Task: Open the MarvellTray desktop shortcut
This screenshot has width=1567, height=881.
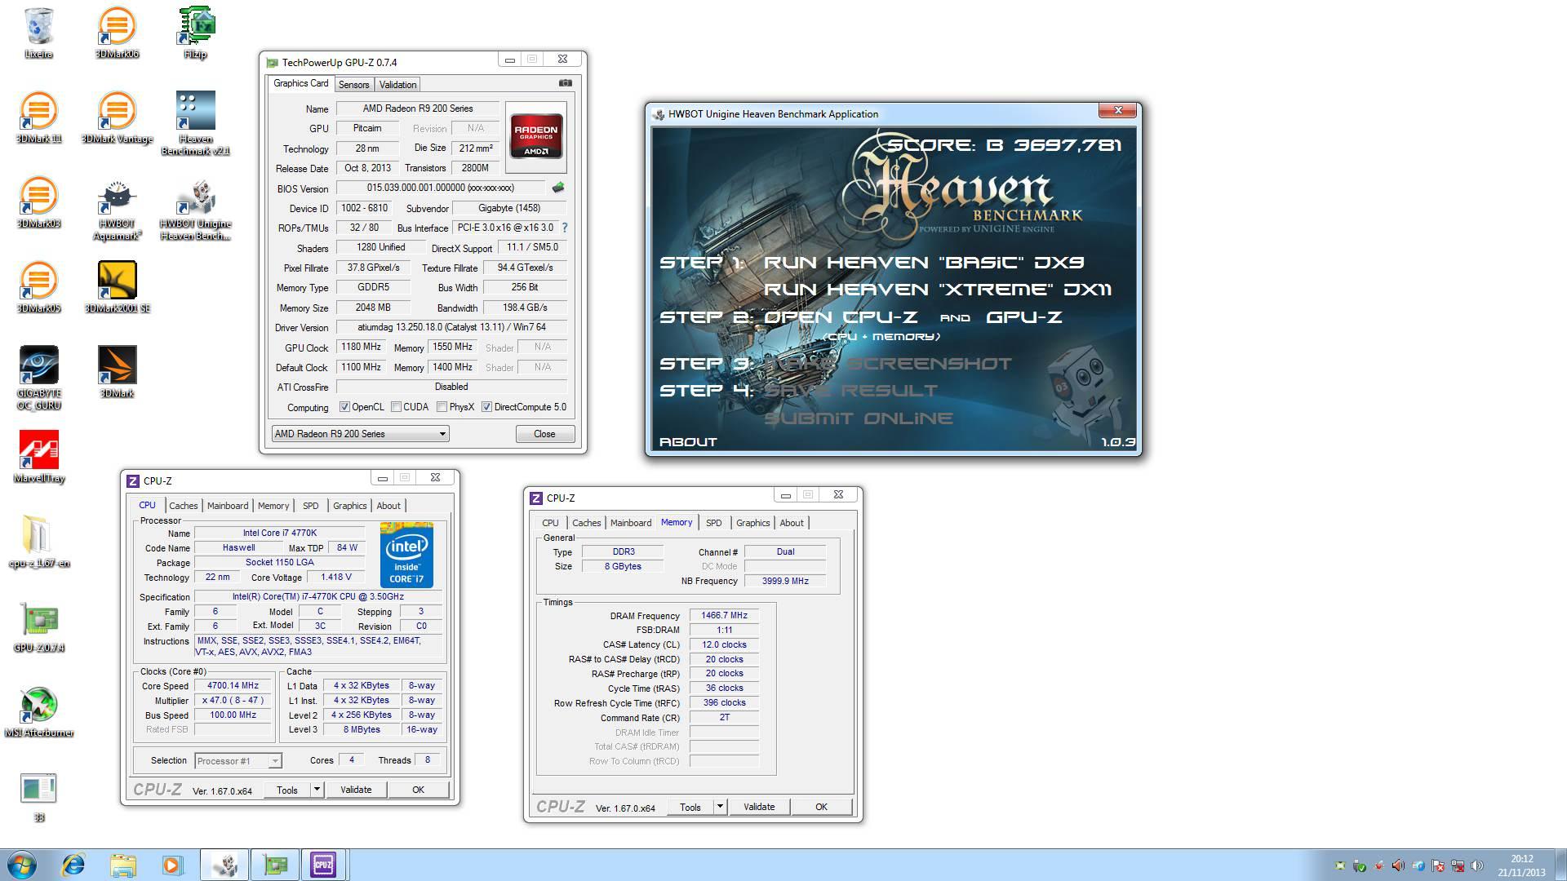Action: tap(38, 457)
